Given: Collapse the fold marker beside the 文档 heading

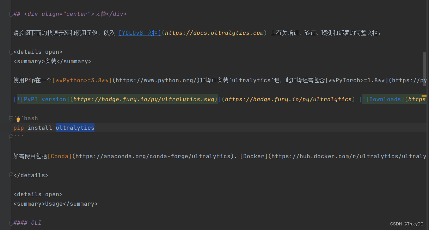Looking at the screenshot, I should 11,14.
